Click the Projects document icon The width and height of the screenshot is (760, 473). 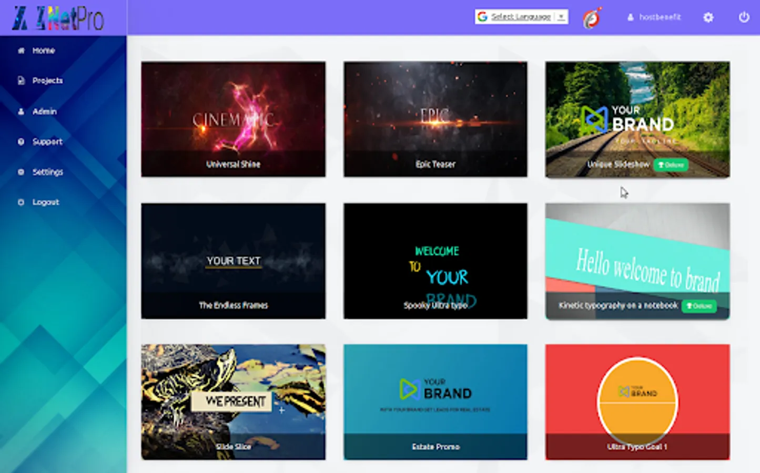click(21, 80)
